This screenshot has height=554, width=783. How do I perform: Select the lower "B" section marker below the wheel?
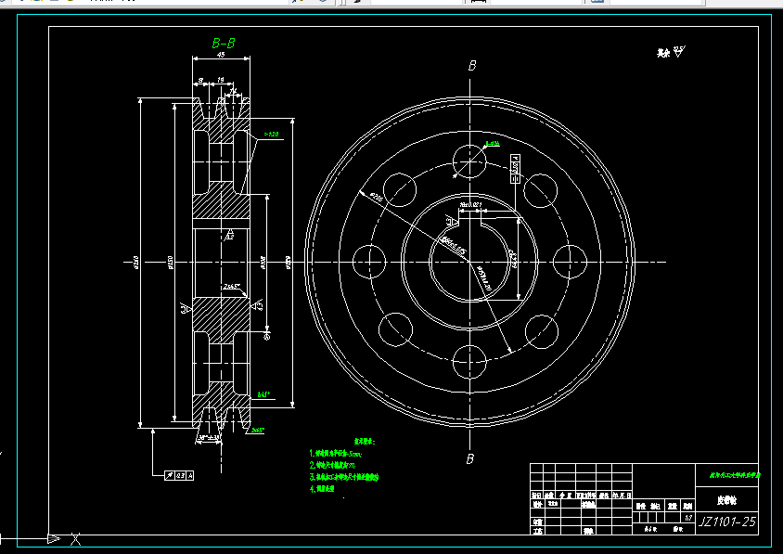pyautogui.click(x=470, y=459)
